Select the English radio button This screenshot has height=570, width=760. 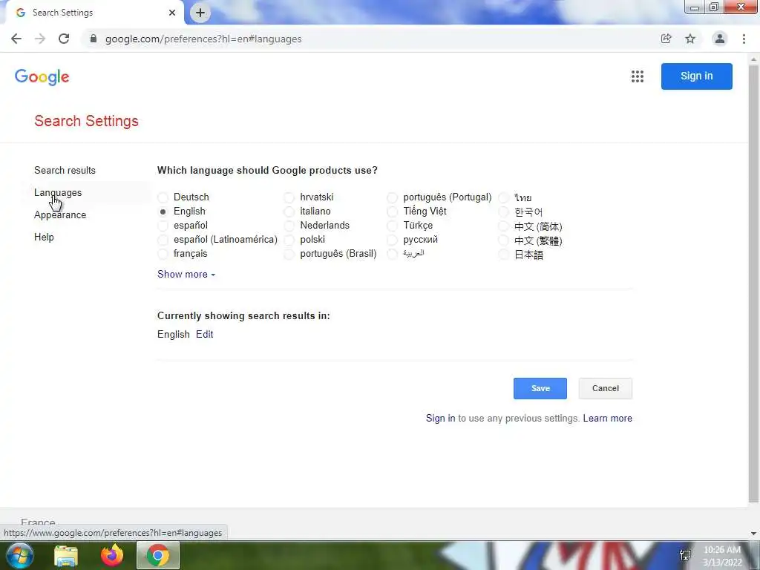(163, 212)
